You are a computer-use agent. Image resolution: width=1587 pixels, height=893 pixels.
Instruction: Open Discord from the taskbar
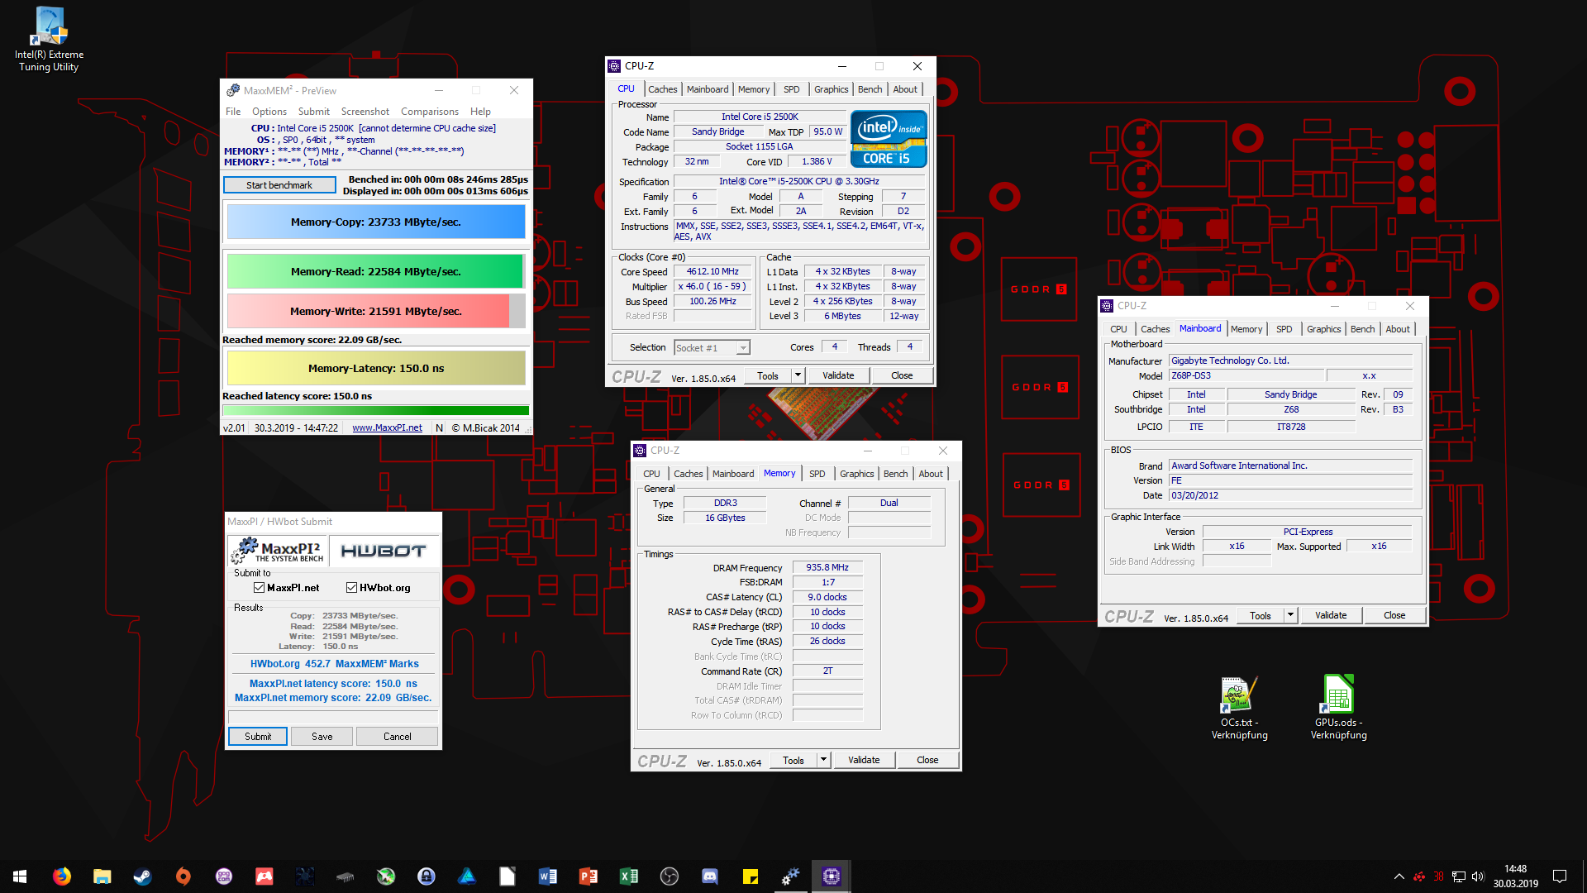pos(709,876)
